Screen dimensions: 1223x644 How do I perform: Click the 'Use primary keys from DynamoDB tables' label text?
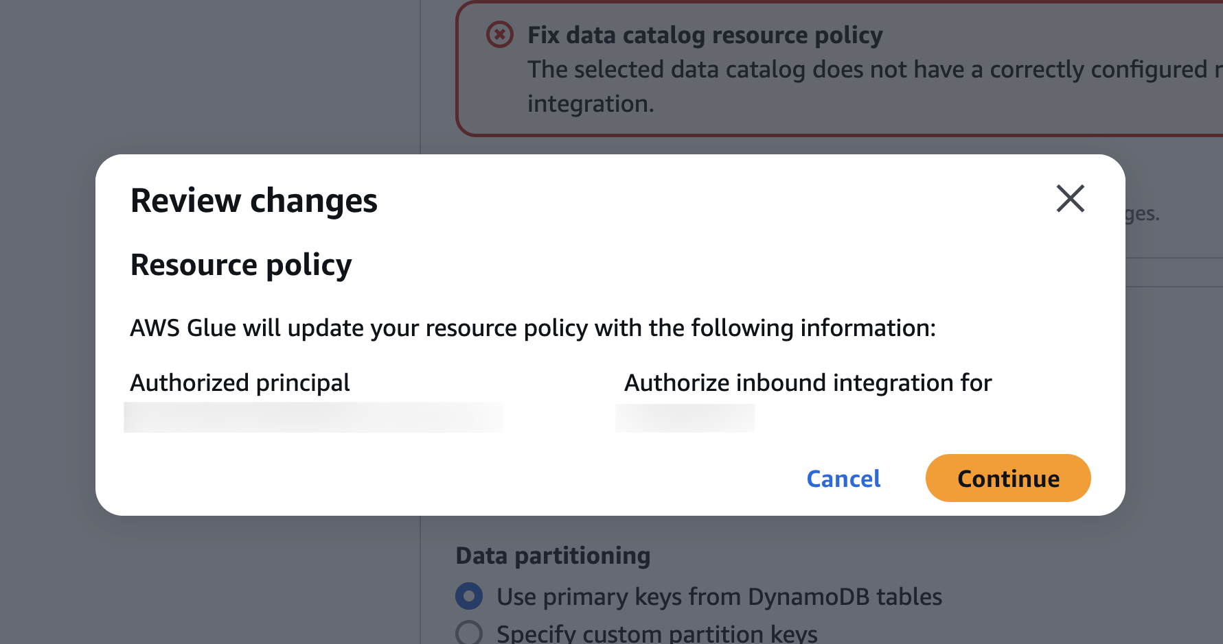719,597
